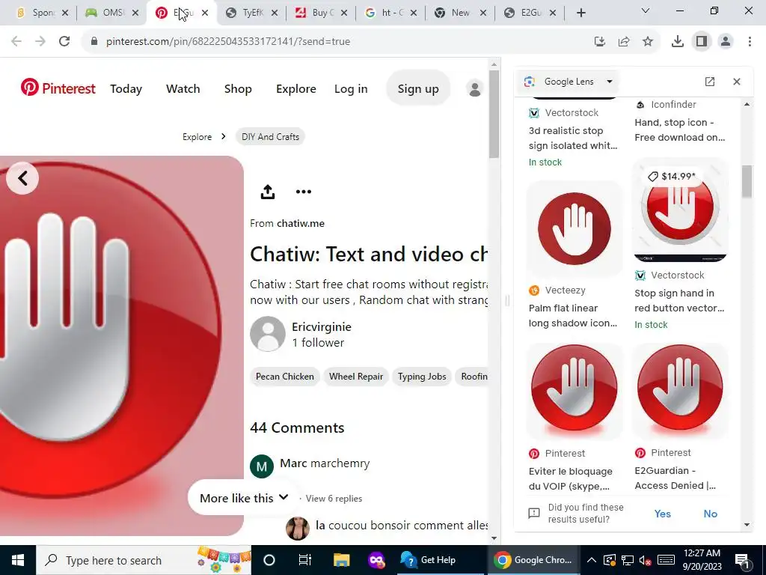Click the address bar URL field
This screenshot has height=575, width=766.
coord(337,42)
